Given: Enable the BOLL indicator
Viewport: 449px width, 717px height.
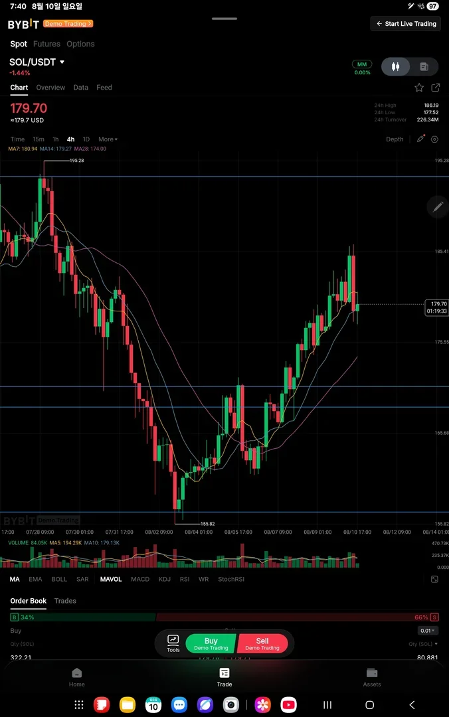Looking at the screenshot, I should pos(59,579).
